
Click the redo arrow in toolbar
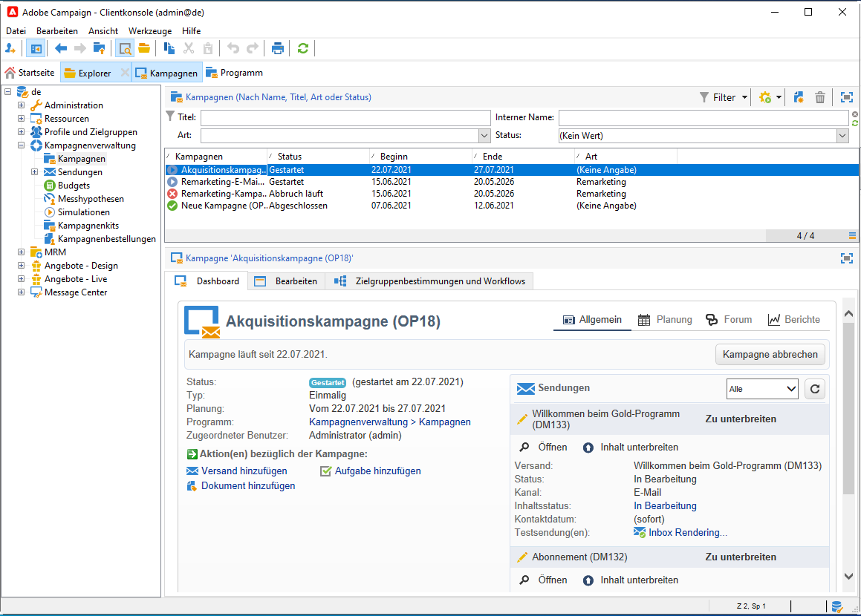(x=253, y=49)
